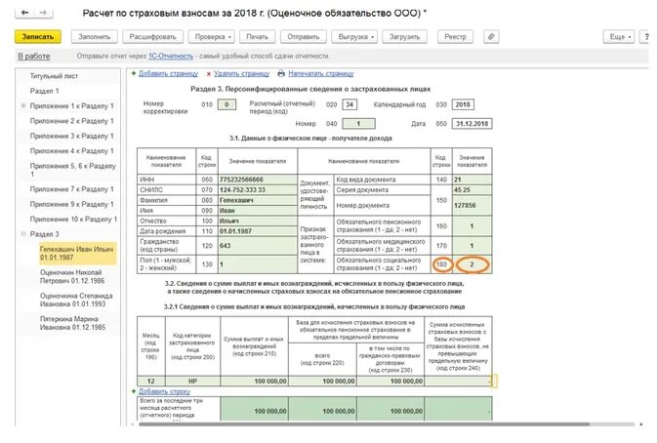
Task: Click the Серия документа value 45 25
Action: point(473,189)
